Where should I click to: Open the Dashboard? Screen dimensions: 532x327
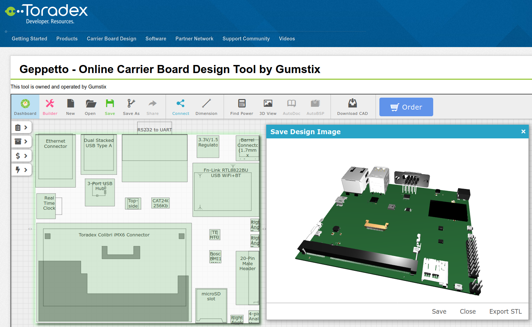click(25, 106)
